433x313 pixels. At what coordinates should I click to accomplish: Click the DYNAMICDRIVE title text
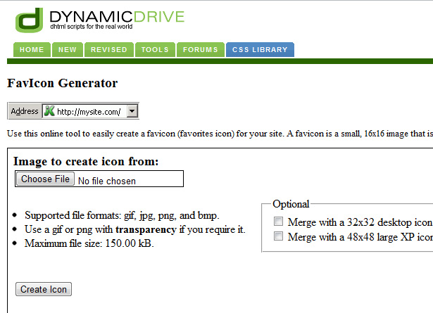[117, 17]
